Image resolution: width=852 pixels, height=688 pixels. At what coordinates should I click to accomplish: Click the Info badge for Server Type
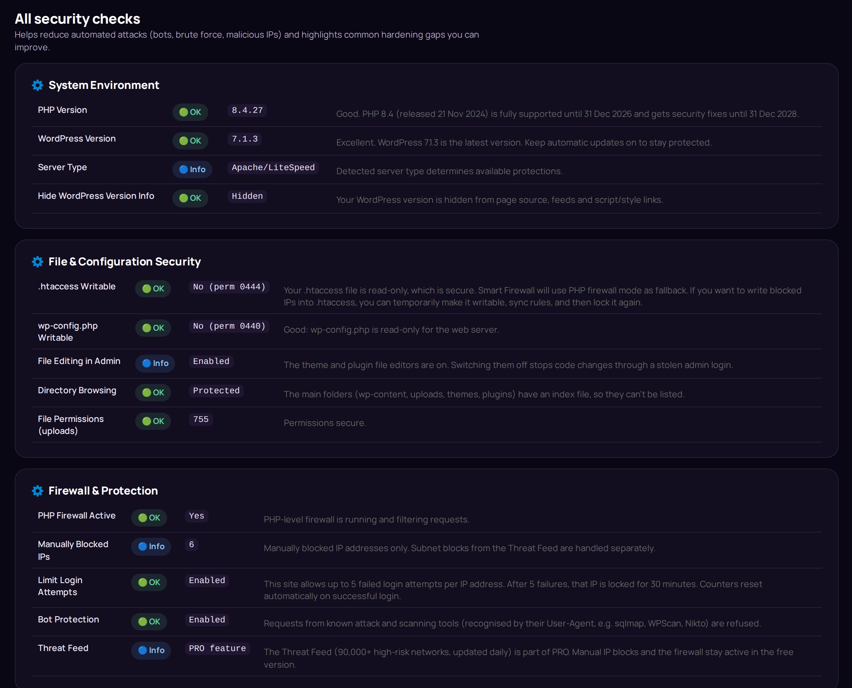[192, 170]
